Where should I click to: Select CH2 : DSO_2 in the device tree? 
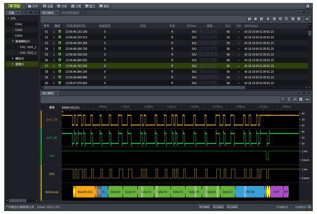pos(28,53)
